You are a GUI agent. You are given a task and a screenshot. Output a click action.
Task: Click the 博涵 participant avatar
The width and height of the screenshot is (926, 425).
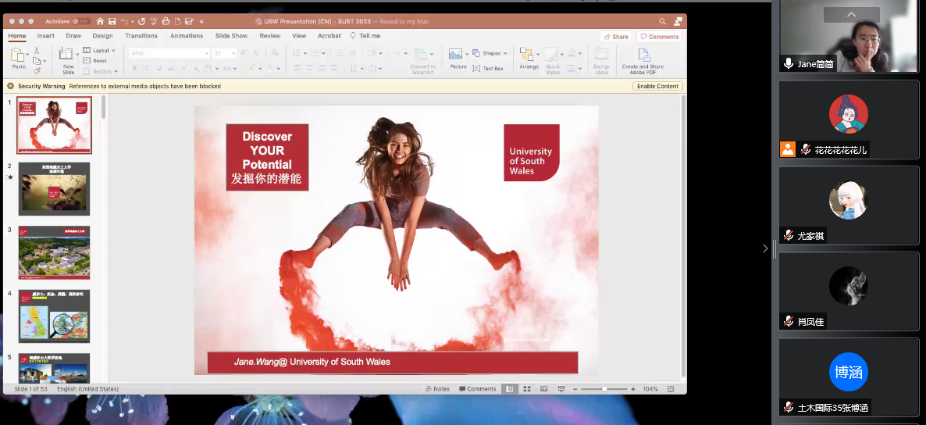click(x=849, y=373)
